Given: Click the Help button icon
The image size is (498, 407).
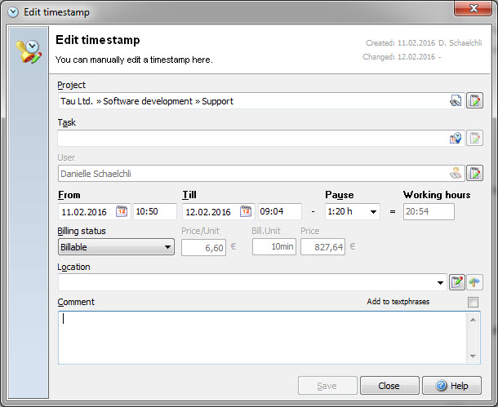Looking at the screenshot, I should click(442, 386).
